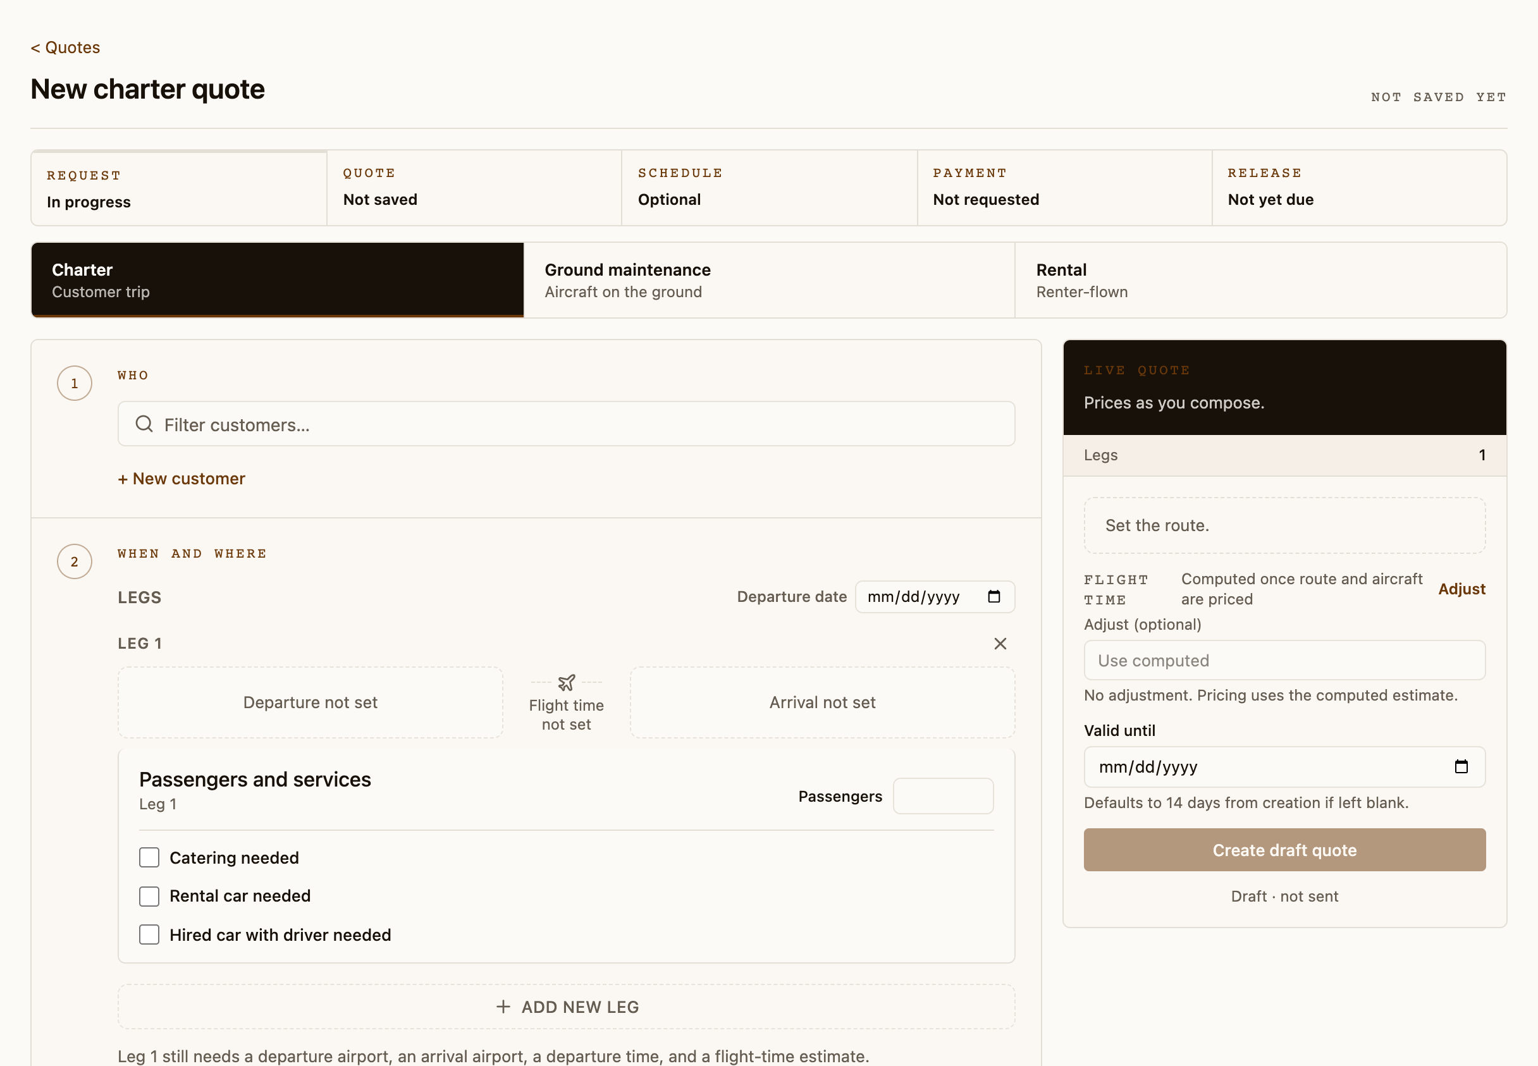Open the Valid until calendar picker icon
This screenshot has width=1538, height=1066.
click(x=1461, y=766)
